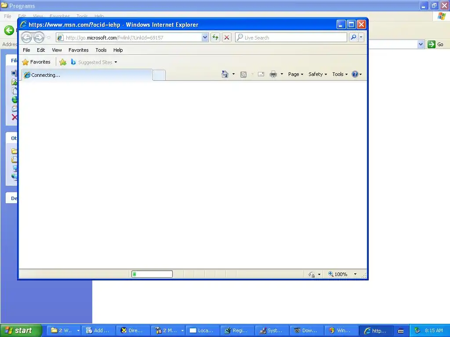The width and height of the screenshot is (450, 337).
Task: Open the View menu in Internet Explorer
Action: [57, 50]
